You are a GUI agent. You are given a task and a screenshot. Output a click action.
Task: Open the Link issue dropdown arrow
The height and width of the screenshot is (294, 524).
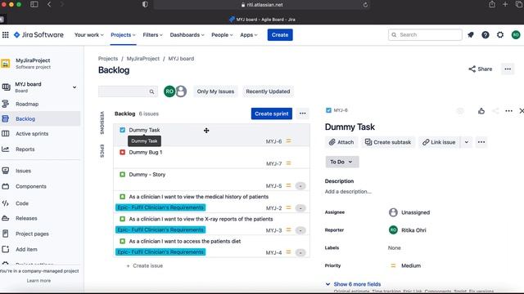coord(467,142)
